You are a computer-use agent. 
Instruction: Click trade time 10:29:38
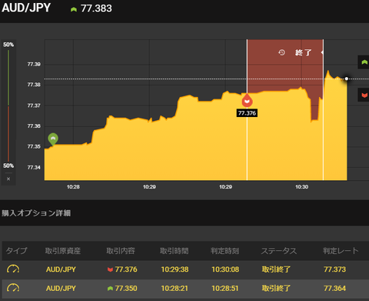(175, 269)
